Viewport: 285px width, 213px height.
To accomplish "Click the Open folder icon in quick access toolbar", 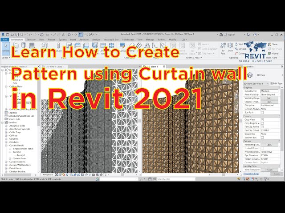I will pyautogui.click(x=12, y=35).
